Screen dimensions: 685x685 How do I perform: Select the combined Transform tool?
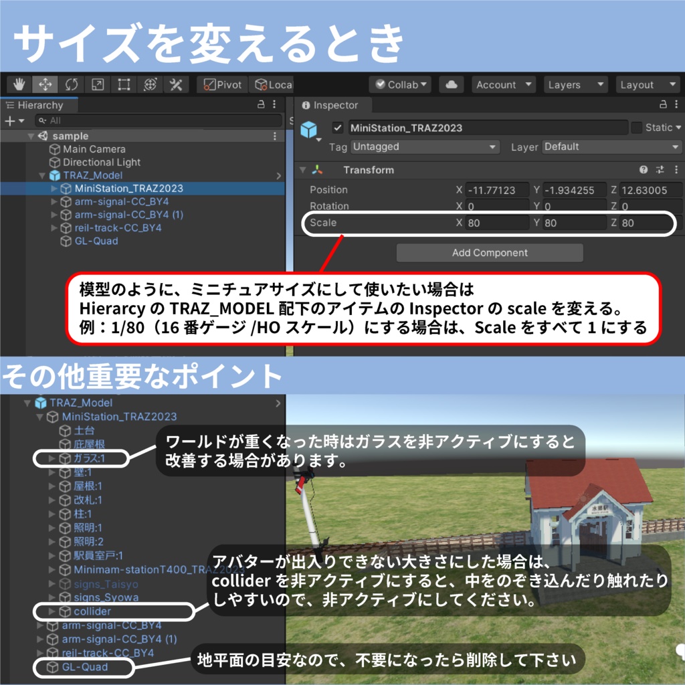(150, 84)
